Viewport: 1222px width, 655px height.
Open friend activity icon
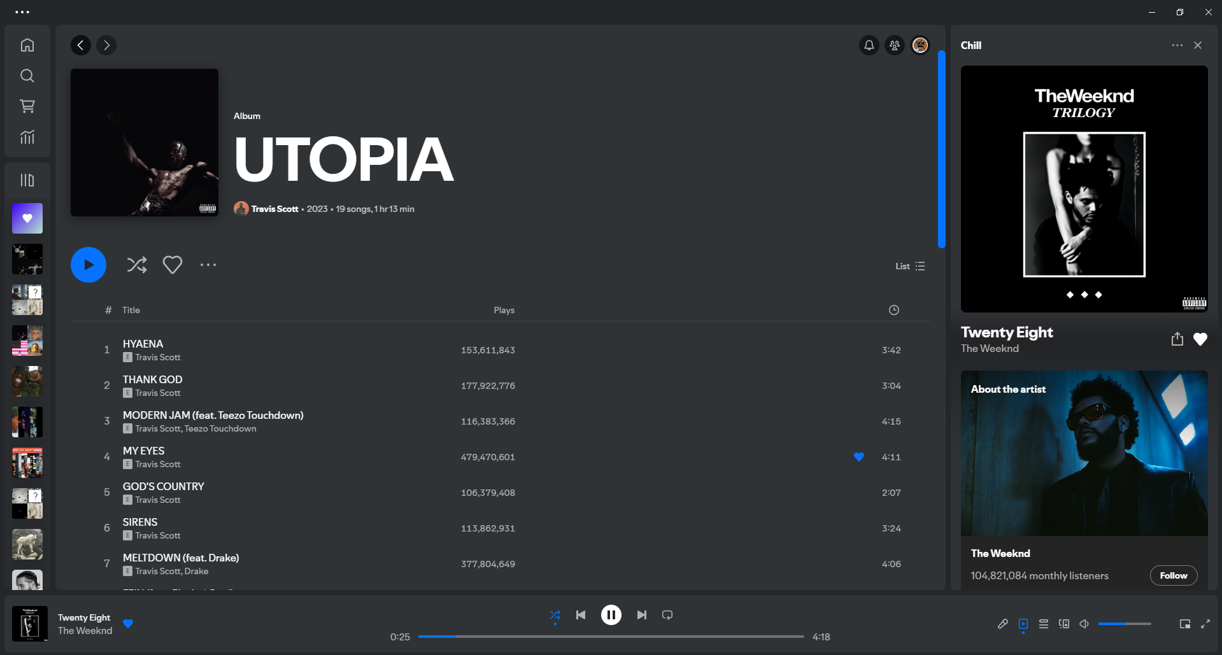pyautogui.click(x=895, y=45)
